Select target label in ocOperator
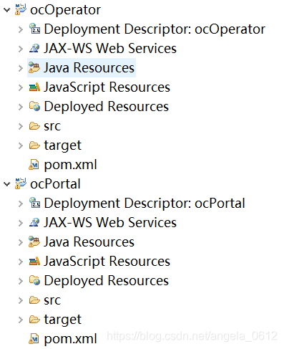This screenshot has height=349, width=284. [x=63, y=145]
